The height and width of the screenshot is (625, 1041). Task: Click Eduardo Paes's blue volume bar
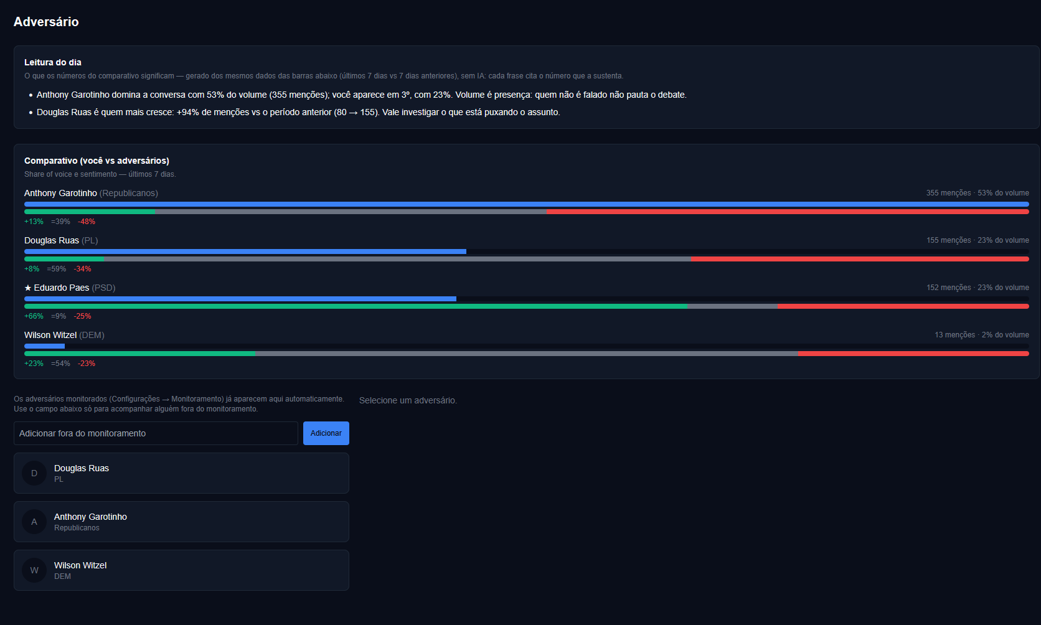[240, 299]
